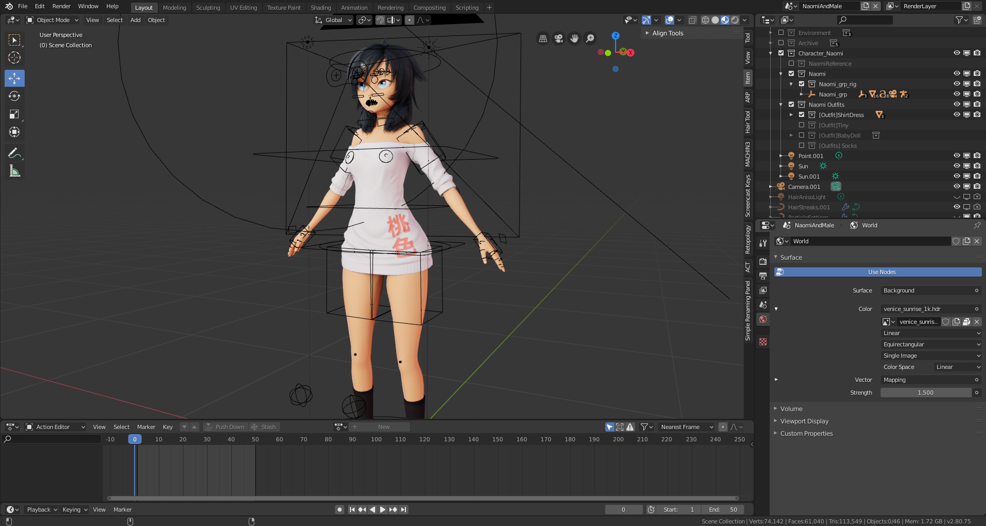
Task: Click the Push Down button
Action: tap(226, 427)
